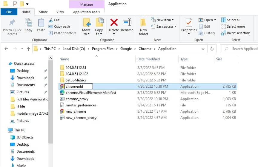
Task: Navigate to Google in breadcrumb path
Action: 126,49
